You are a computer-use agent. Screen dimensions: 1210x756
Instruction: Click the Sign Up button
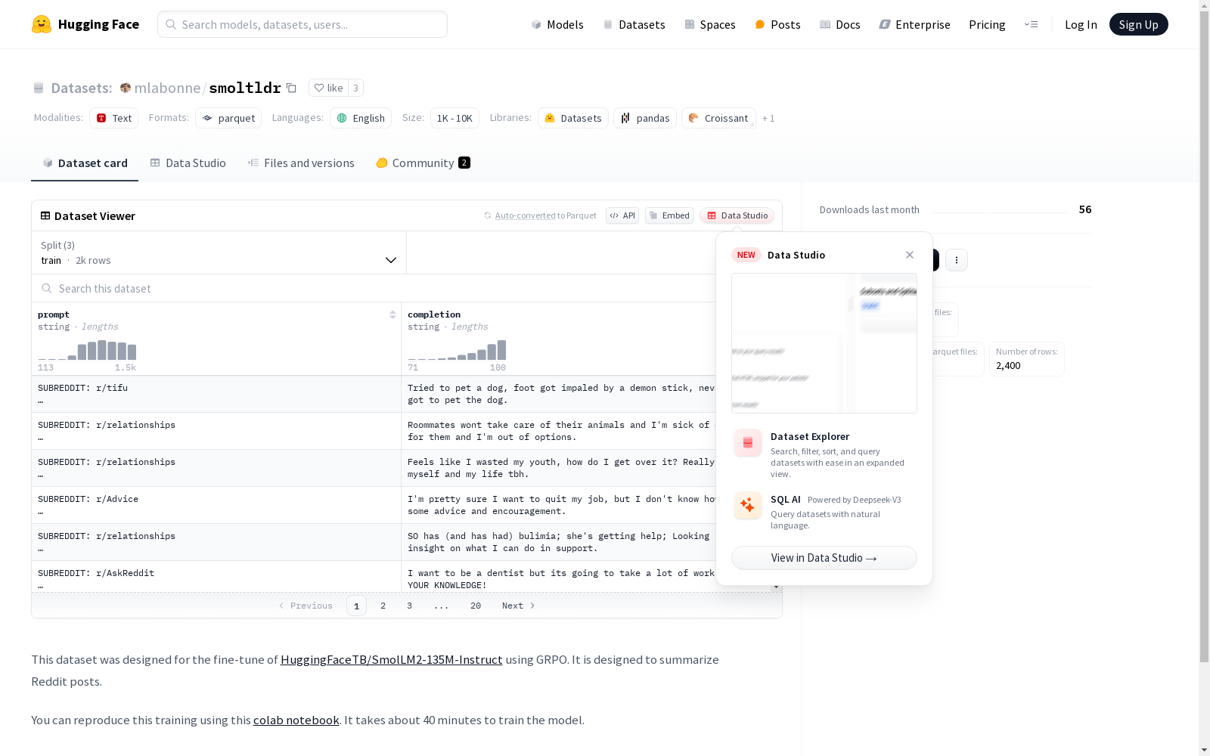(x=1138, y=24)
